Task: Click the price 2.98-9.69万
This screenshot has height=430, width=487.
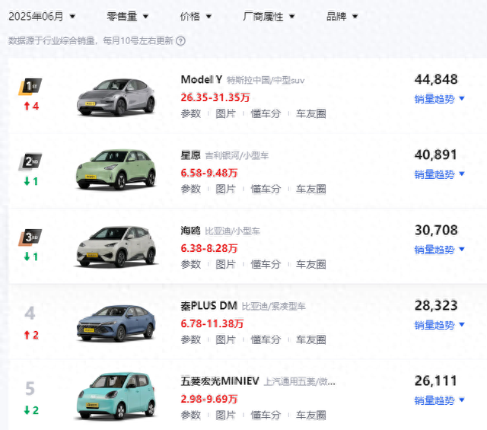Action: pos(209,399)
